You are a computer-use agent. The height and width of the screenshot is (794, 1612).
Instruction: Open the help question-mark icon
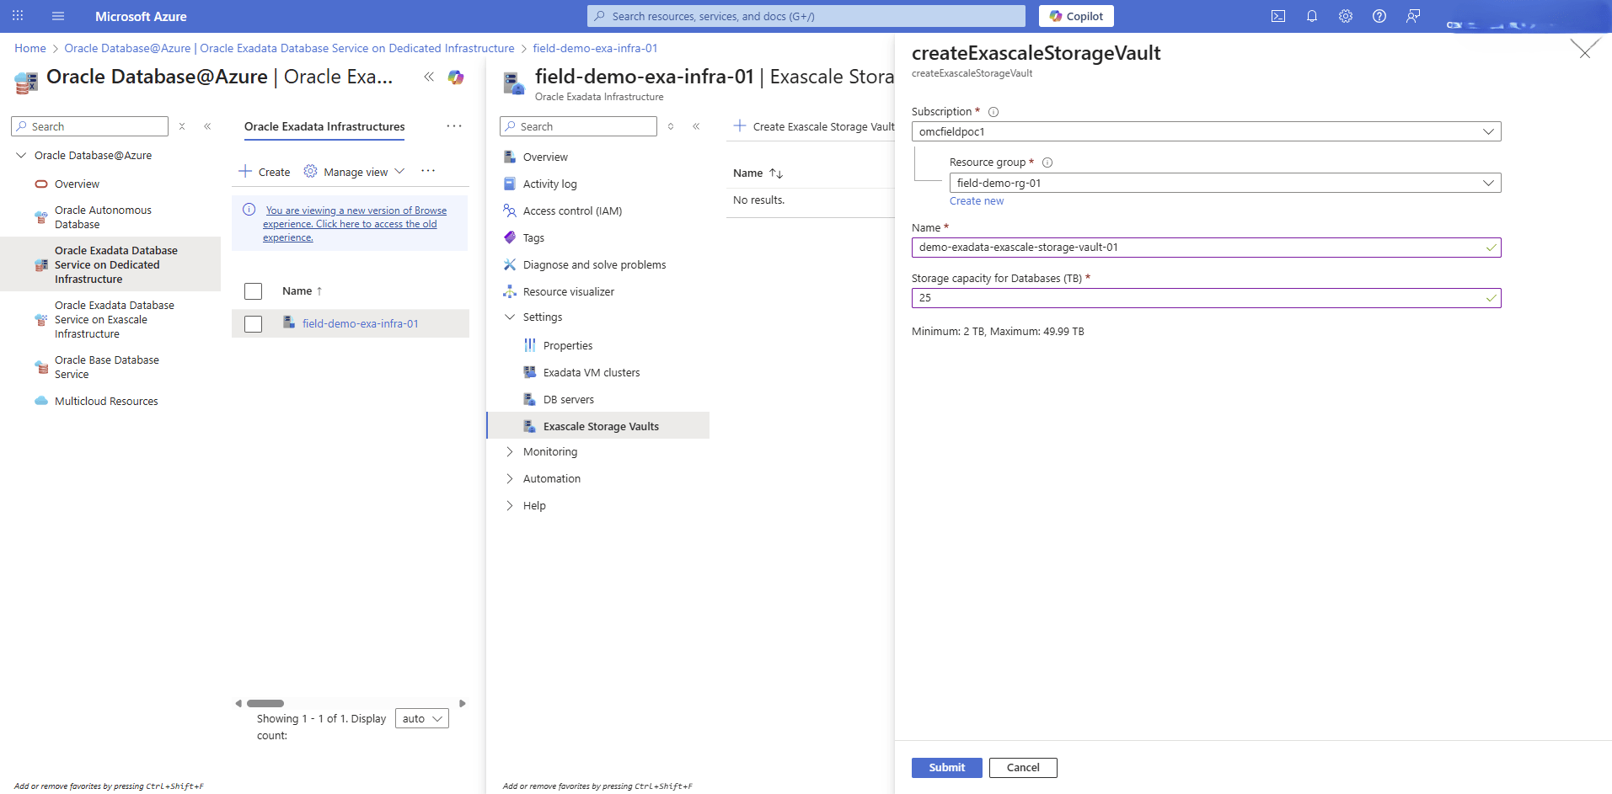click(x=1379, y=16)
